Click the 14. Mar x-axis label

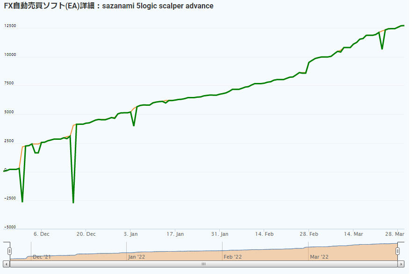point(353,234)
